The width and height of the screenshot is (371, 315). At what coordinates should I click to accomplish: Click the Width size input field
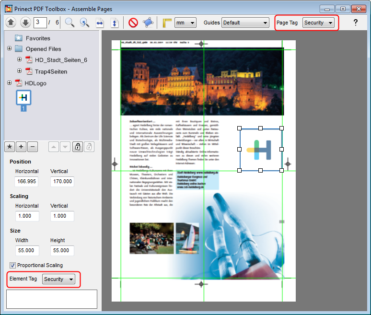(x=27, y=251)
